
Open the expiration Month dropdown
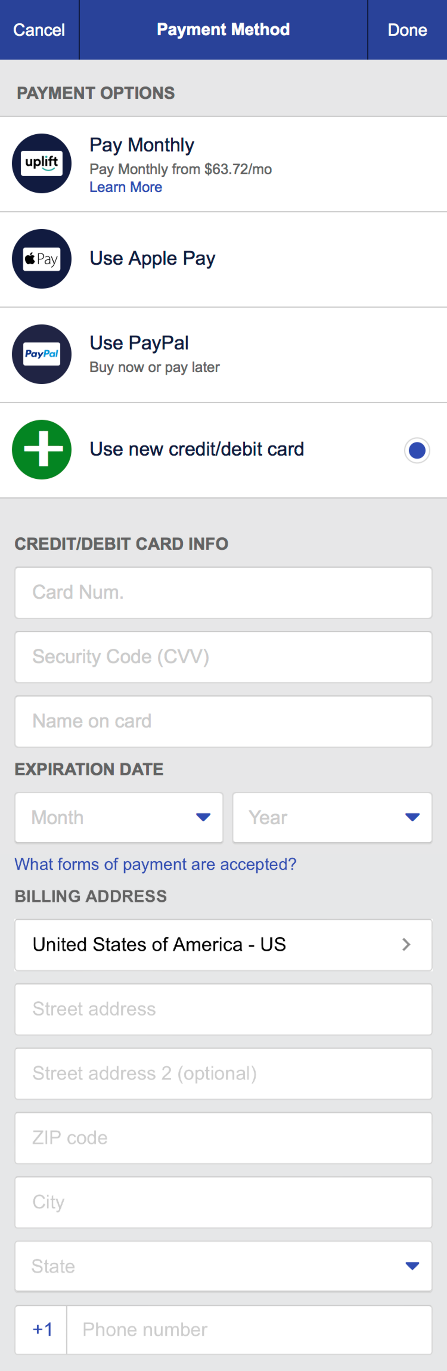(x=119, y=818)
